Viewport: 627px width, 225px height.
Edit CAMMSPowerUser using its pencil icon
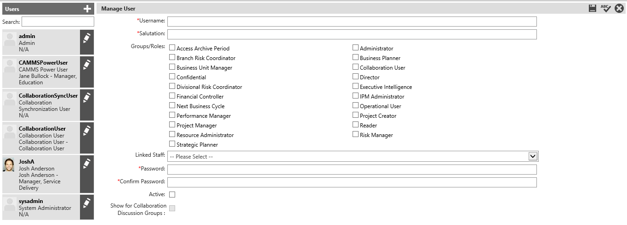click(87, 65)
